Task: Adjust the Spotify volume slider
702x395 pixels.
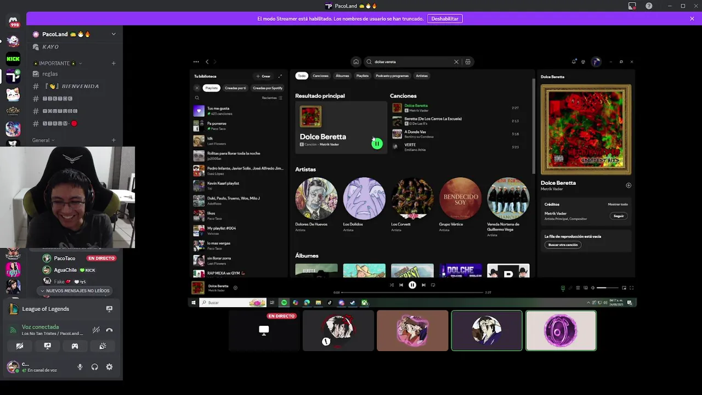Action: (x=607, y=288)
